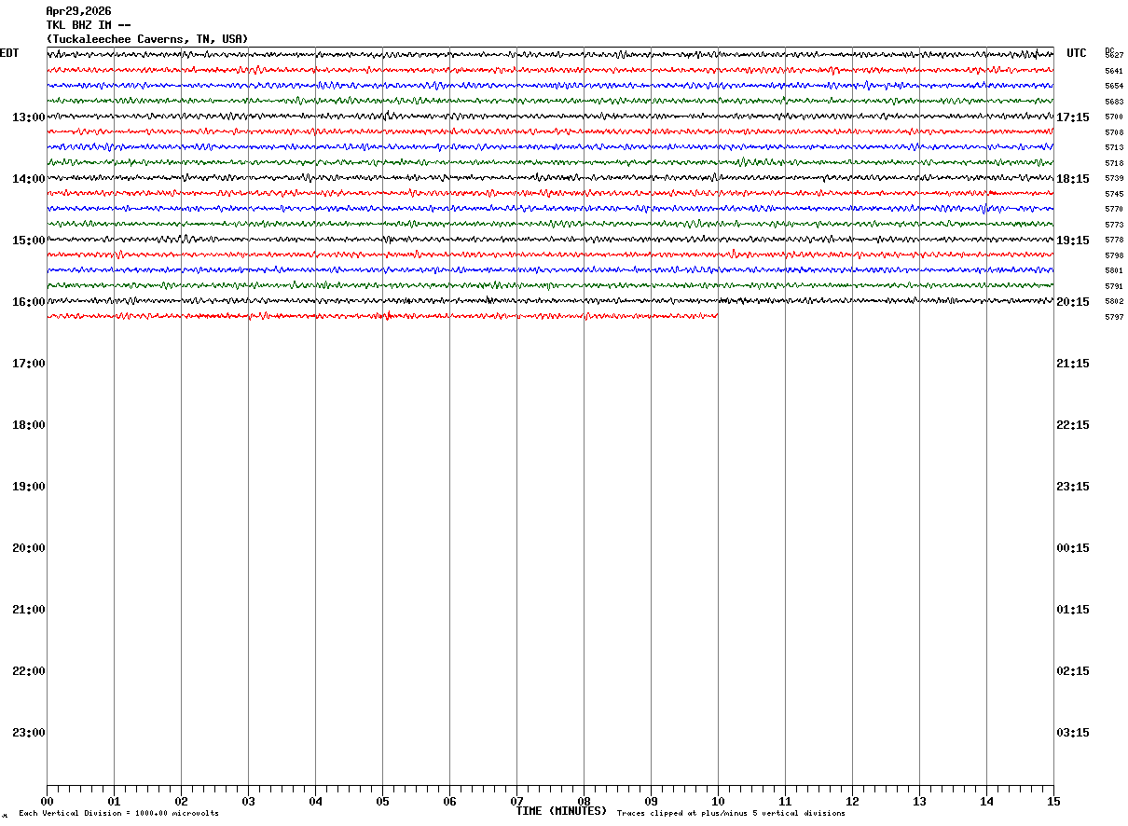The image size is (1128, 826).
Task: Select the 23:00 EDT time label
Action: tap(29, 733)
